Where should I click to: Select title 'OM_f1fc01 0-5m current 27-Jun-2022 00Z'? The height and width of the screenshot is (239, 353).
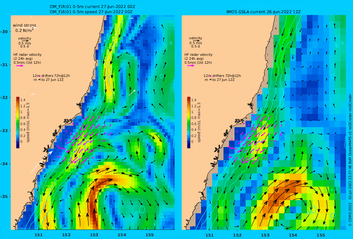(92, 7)
